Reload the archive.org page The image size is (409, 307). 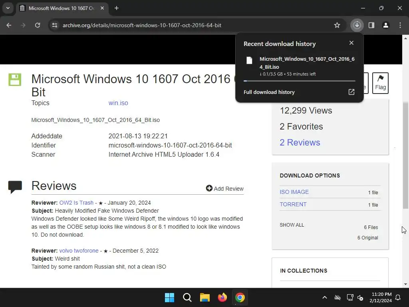(x=38, y=25)
